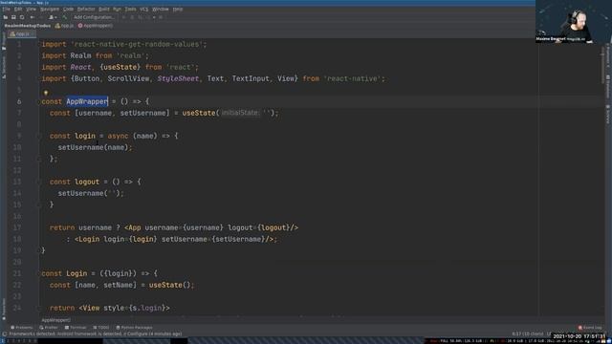Open the VCS menu

coord(144,9)
